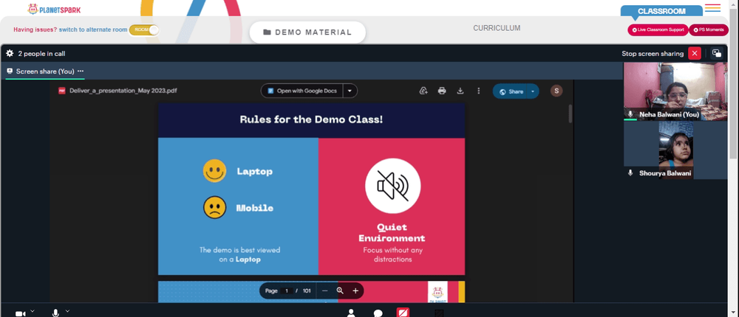Expand Open with Google Docs dropdown arrow

(x=350, y=91)
